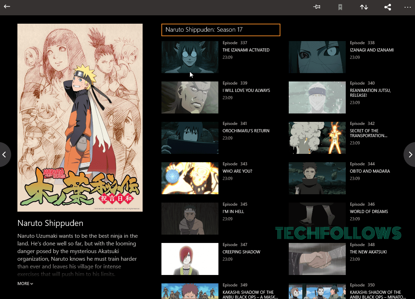This screenshot has width=415, height=299.
Task: Open episode 346 thumbnail
Action: coord(317,219)
